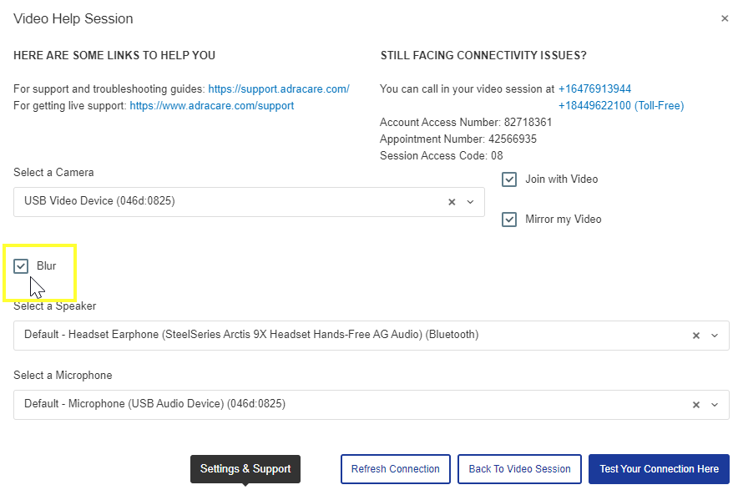738x495 pixels.
Task: Click the Default Microphone selection field
Action: pos(372,405)
